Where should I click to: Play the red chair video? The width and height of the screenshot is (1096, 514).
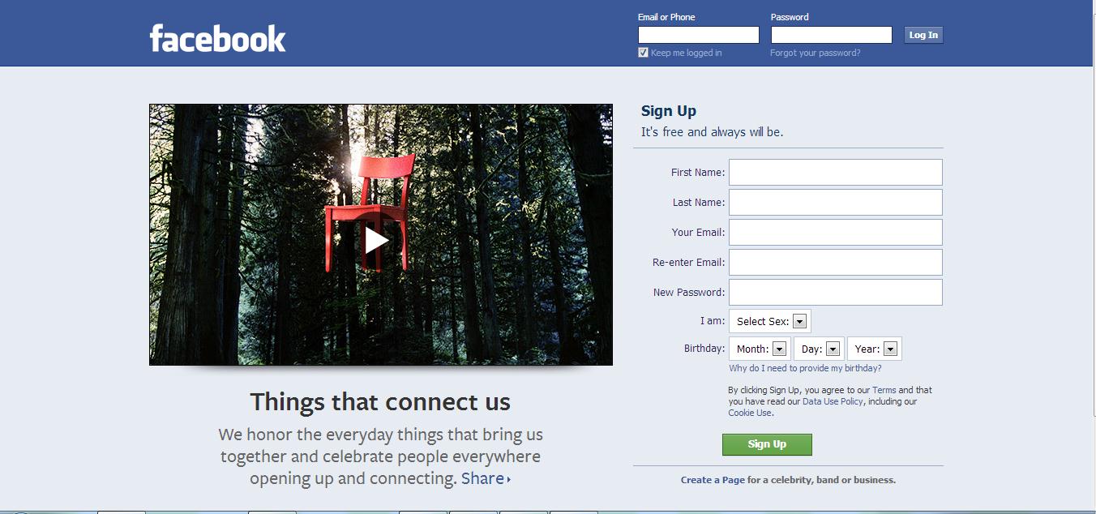click(x=376, y=240)
